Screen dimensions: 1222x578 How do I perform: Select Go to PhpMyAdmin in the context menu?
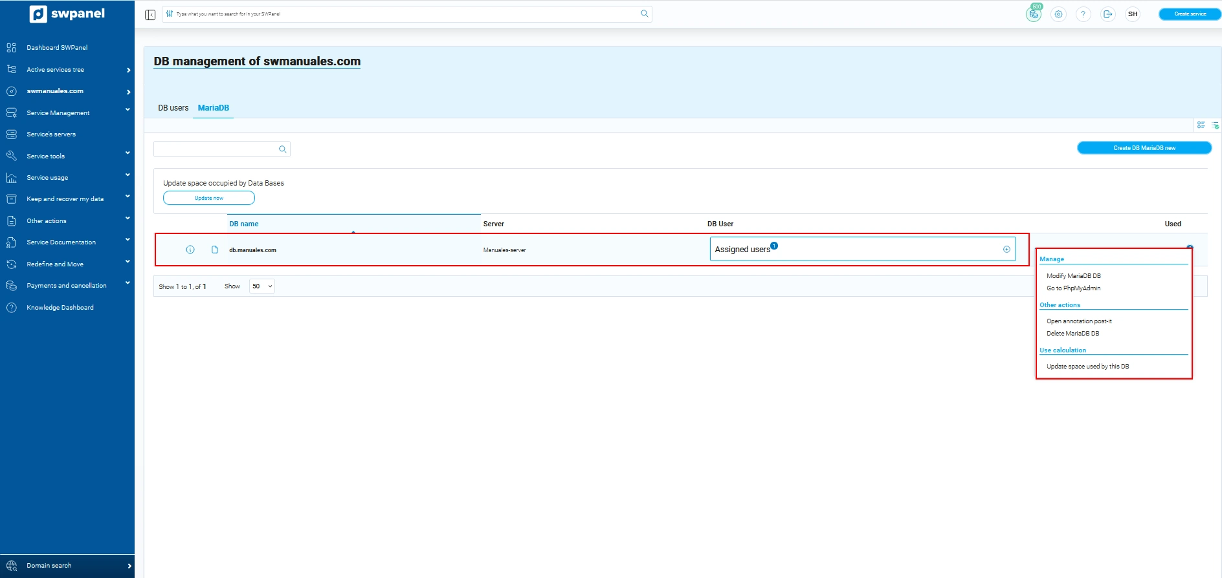pos(1073,288)
